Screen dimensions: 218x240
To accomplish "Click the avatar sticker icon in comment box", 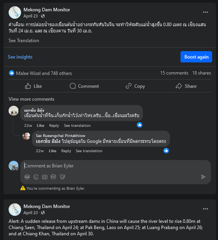I will (27, 177).
